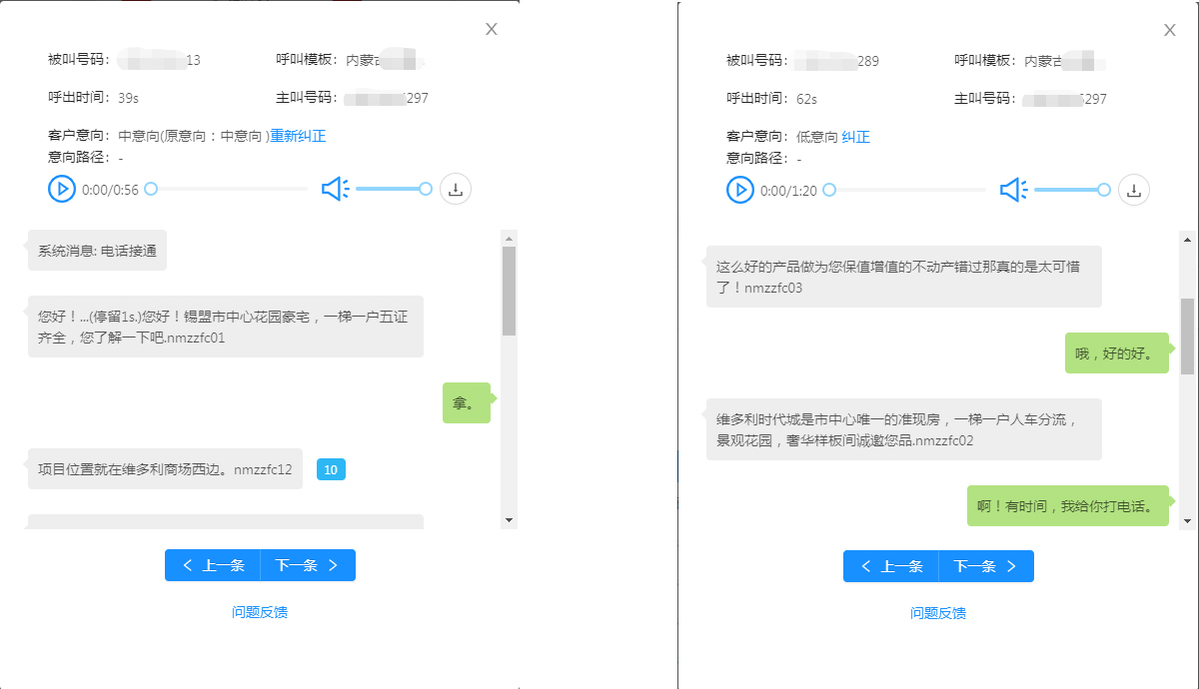Screen dimensions: 1199x689
Task: Select the green reply bubble saying 拿。
Action: [466, 402]
